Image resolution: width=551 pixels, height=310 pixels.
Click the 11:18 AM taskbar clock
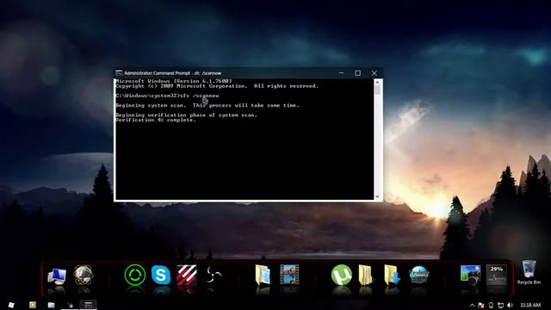coord(530,305)
